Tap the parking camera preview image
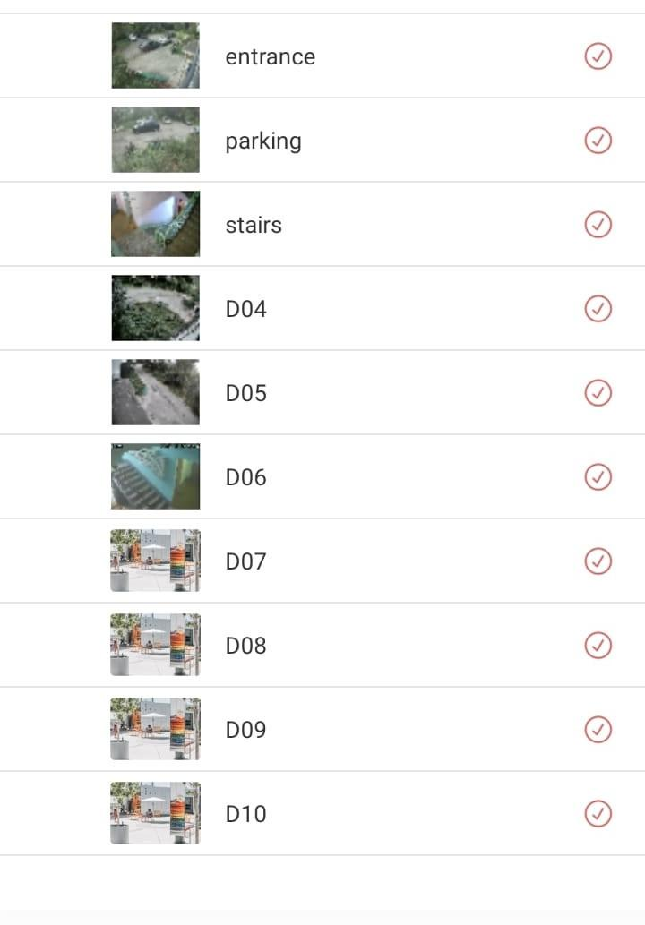 155,140
